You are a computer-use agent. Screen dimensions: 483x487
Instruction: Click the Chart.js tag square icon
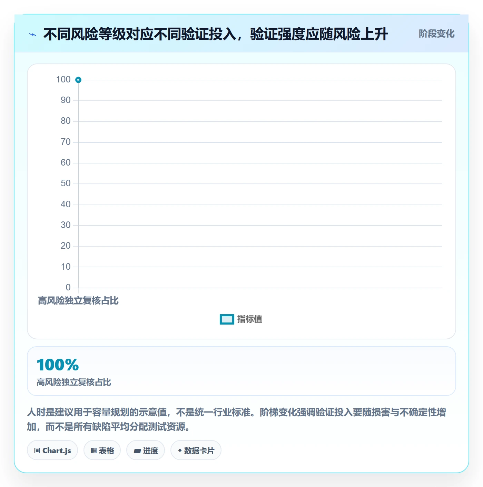[x=37, y=451]
